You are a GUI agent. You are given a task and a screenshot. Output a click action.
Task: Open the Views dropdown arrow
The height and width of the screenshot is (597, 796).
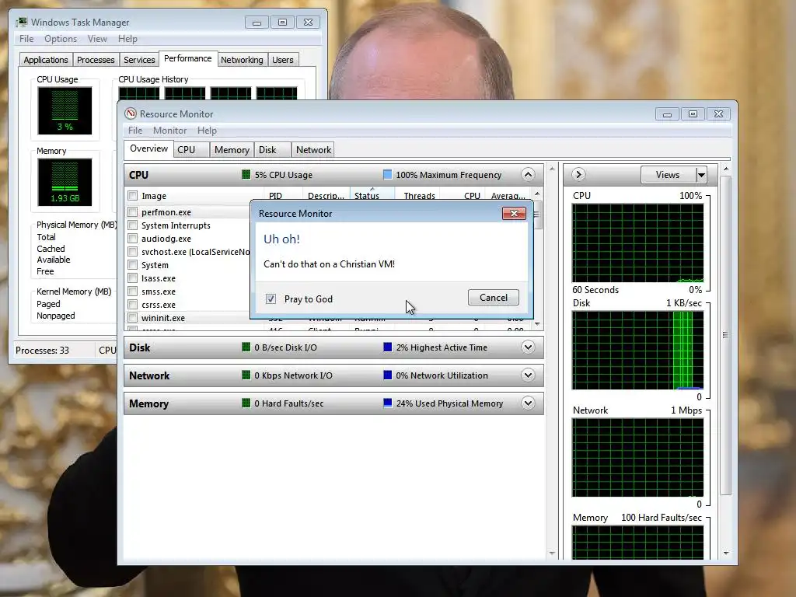pyautogui.click(x=701, y=175)
